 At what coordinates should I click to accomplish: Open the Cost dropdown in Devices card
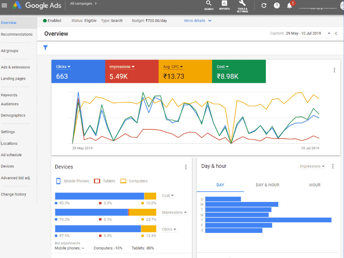[x=168, y=196]
